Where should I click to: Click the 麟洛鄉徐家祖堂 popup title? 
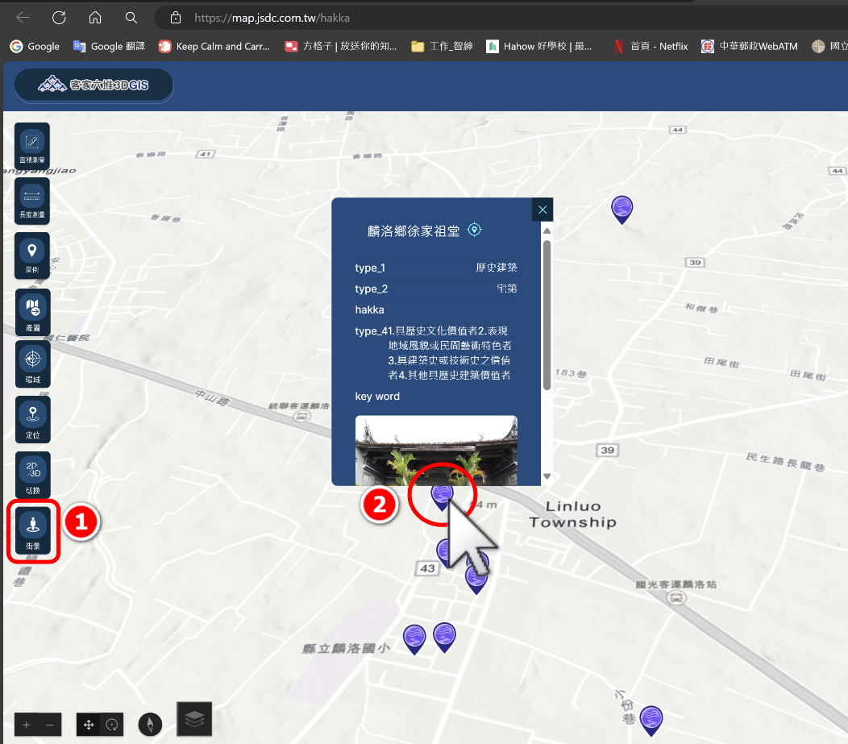[414, 231]
